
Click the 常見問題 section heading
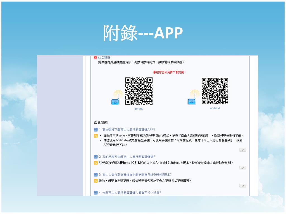tap(101, 123)
